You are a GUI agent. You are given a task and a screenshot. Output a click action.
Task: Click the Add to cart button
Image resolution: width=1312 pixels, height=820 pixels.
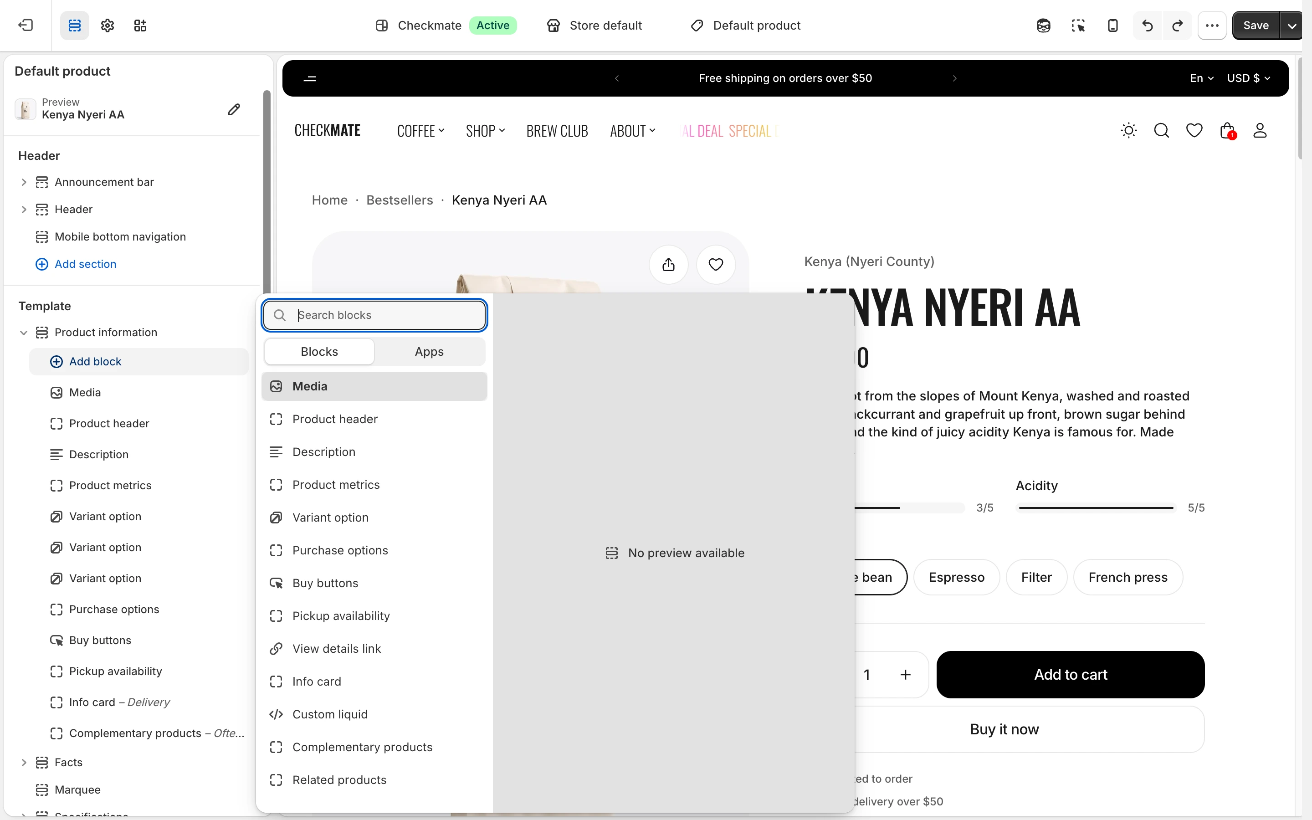1070,675
